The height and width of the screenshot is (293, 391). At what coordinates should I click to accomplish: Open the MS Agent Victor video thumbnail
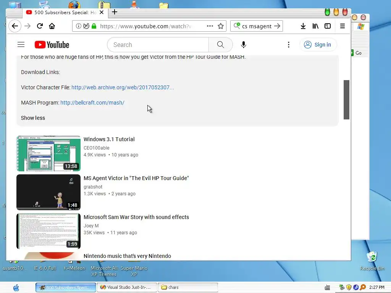pyautogui.click(x=48, y=192)
